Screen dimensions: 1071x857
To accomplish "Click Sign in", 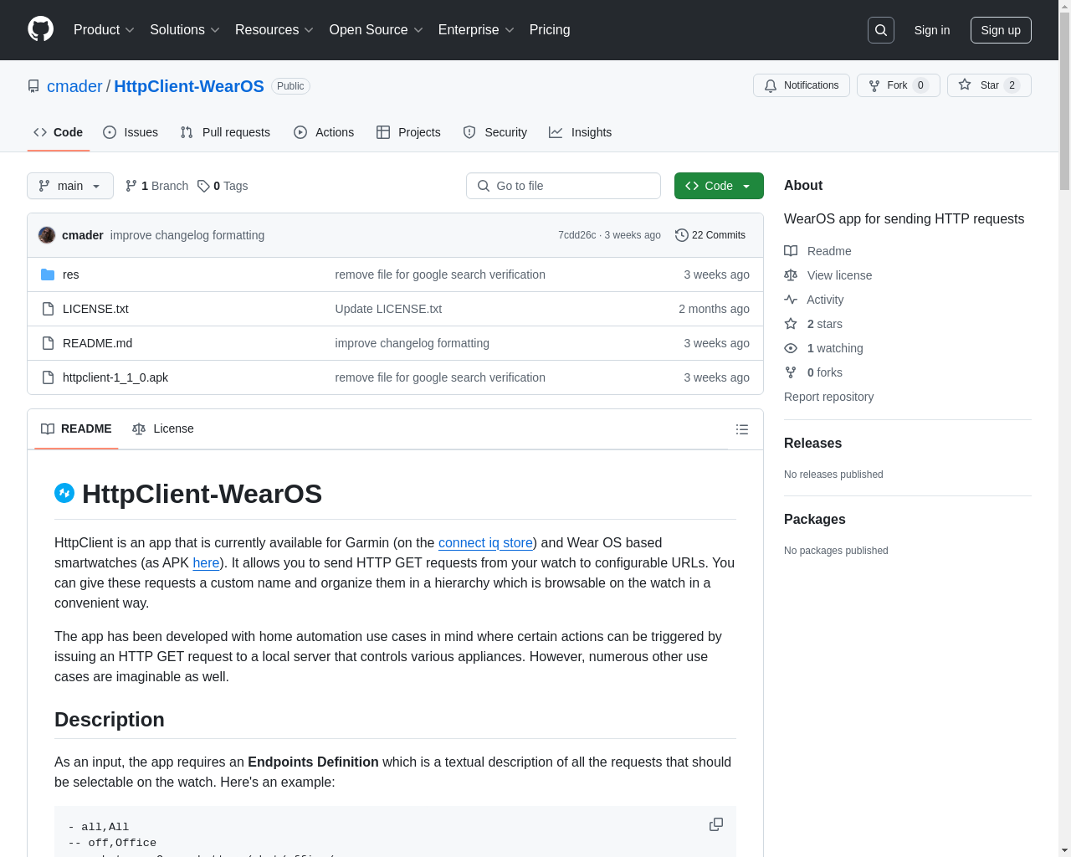I will pos(932,30).
